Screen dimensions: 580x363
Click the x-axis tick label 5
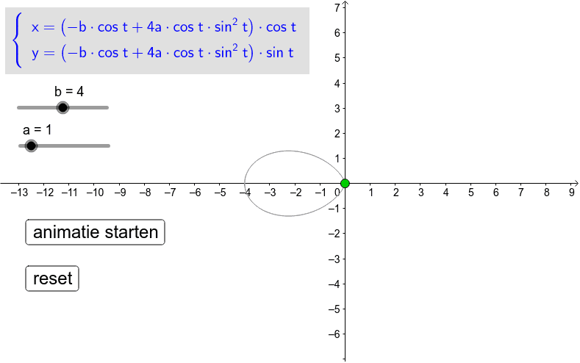click(x=471, y=193)
